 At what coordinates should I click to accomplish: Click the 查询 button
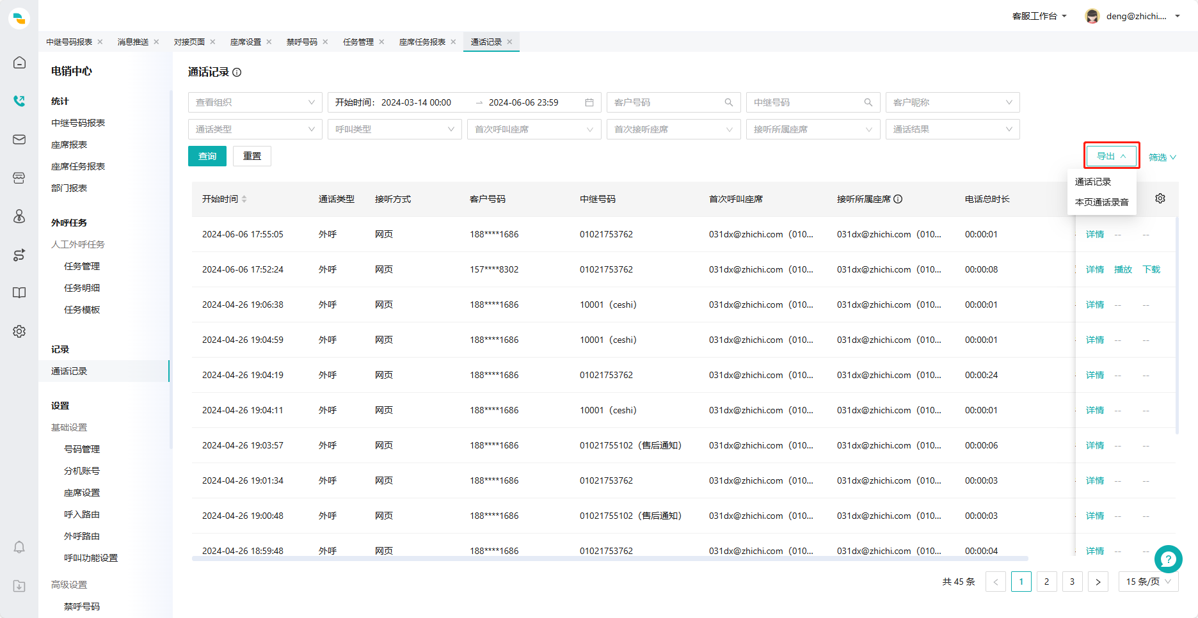coord(207,156)
